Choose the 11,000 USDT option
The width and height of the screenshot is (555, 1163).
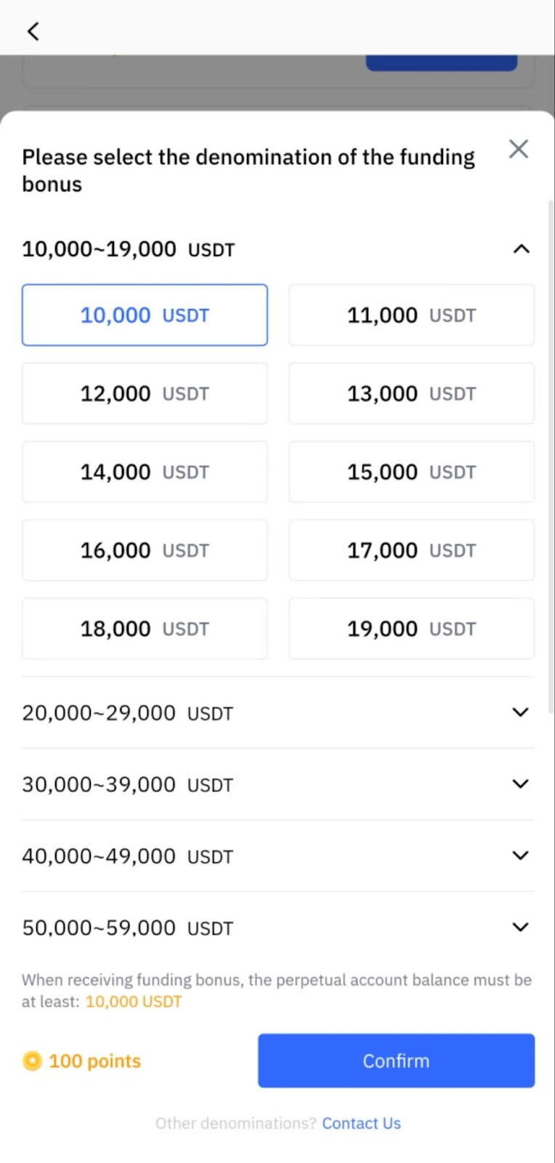[x=411, y=315]
